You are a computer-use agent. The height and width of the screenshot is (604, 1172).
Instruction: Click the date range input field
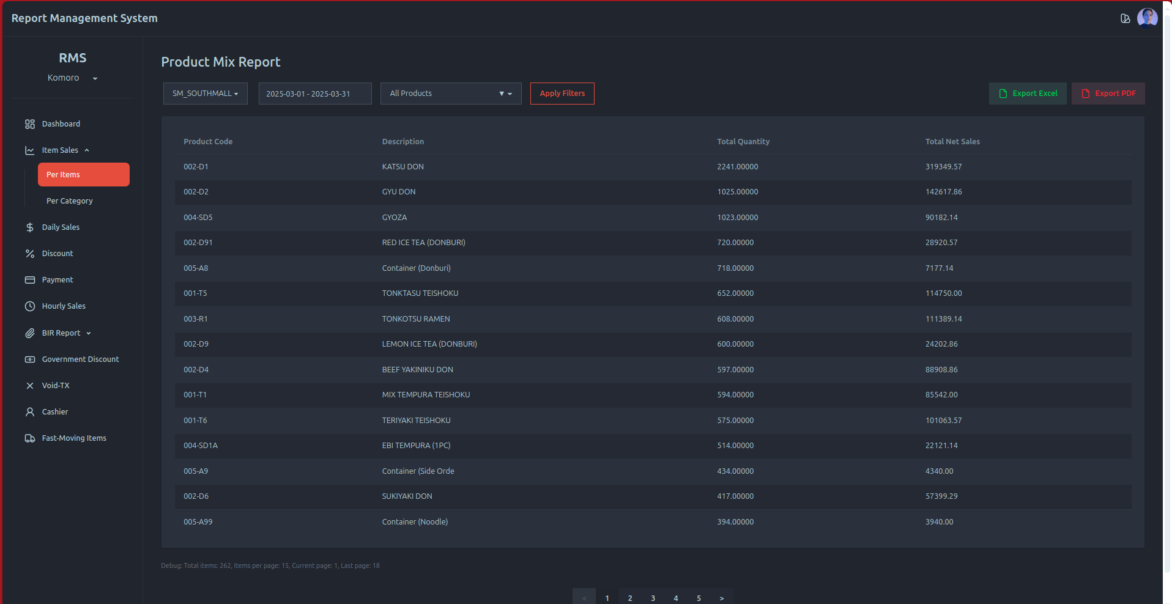point(314,94)
